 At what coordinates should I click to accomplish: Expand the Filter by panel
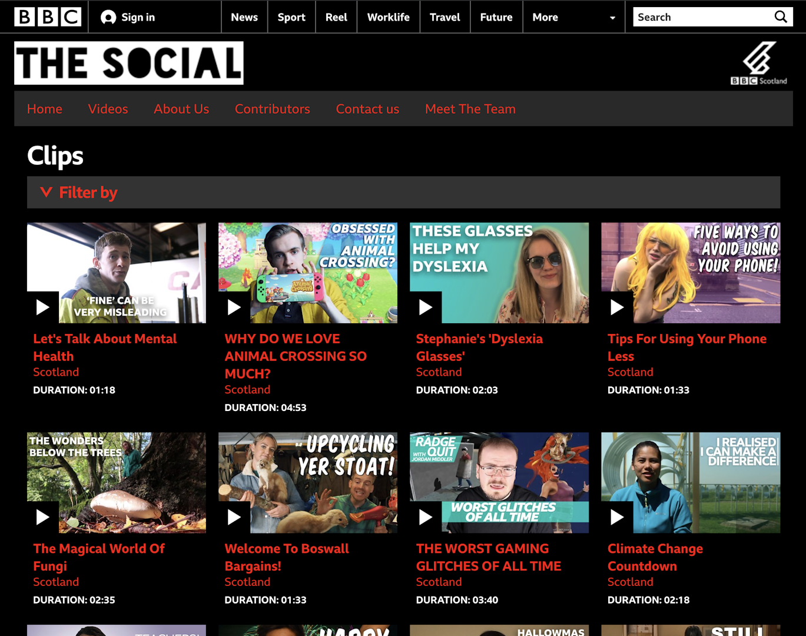pos(403,193)
